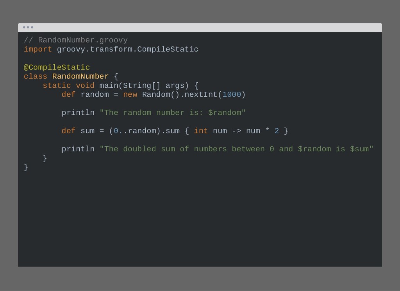Screen dimensions: 400x291
Task: Click 'println' on the doubled sum line
Action: 78,149
